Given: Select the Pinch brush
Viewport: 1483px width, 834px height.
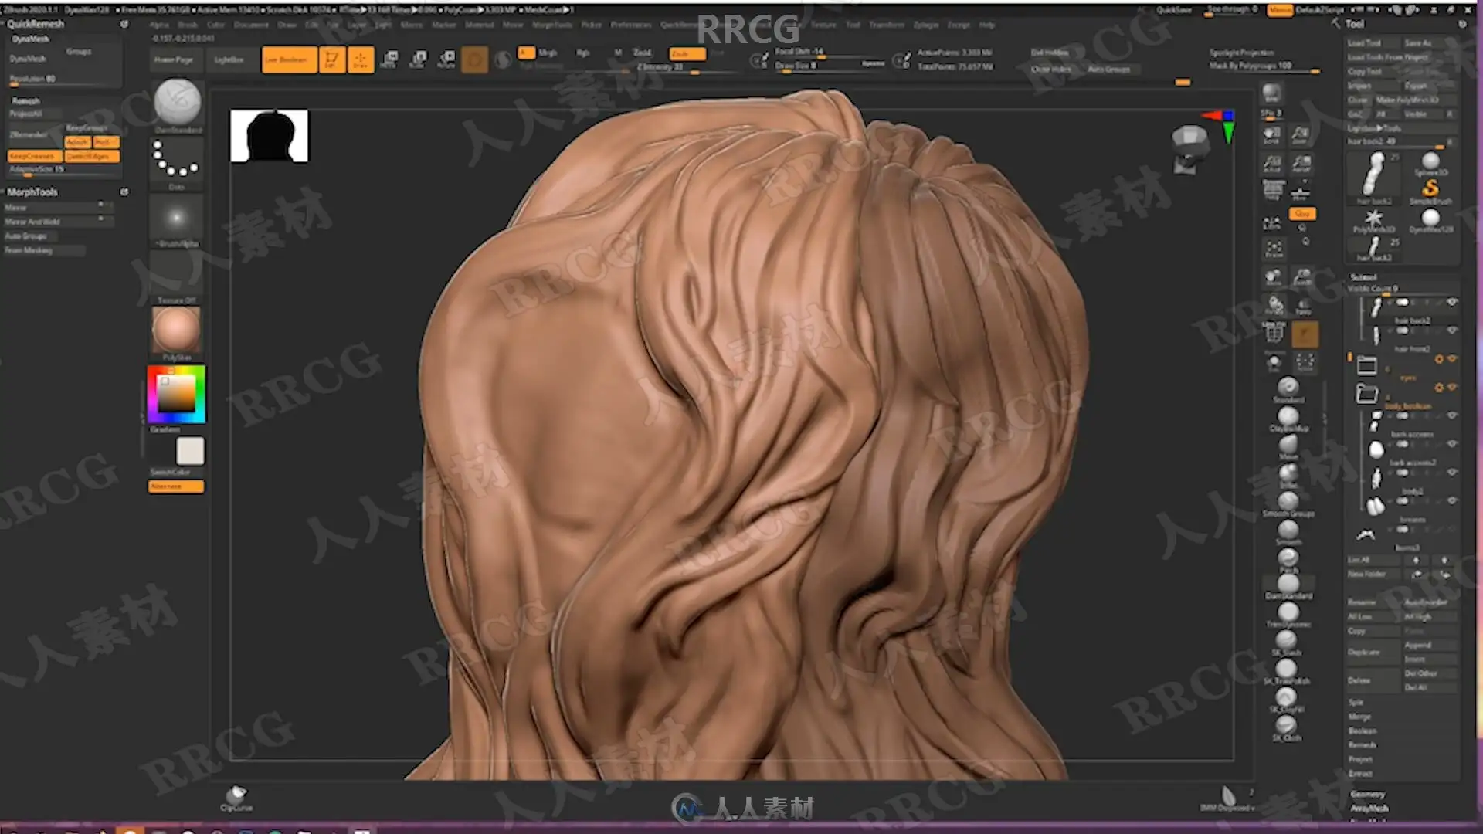Looking at the screenshot, I should tap(1288, 559).
